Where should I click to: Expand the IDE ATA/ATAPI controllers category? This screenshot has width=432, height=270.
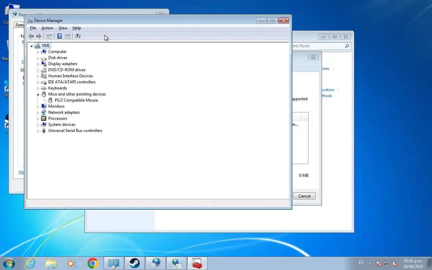point(38,82)
